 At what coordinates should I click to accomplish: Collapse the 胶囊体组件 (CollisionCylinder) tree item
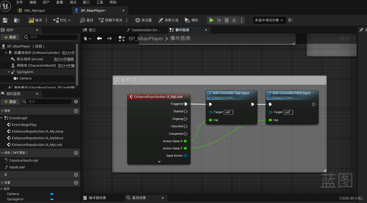(6, 53)
